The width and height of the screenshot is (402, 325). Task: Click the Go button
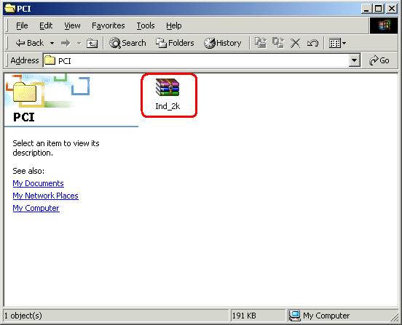[379, 60]
